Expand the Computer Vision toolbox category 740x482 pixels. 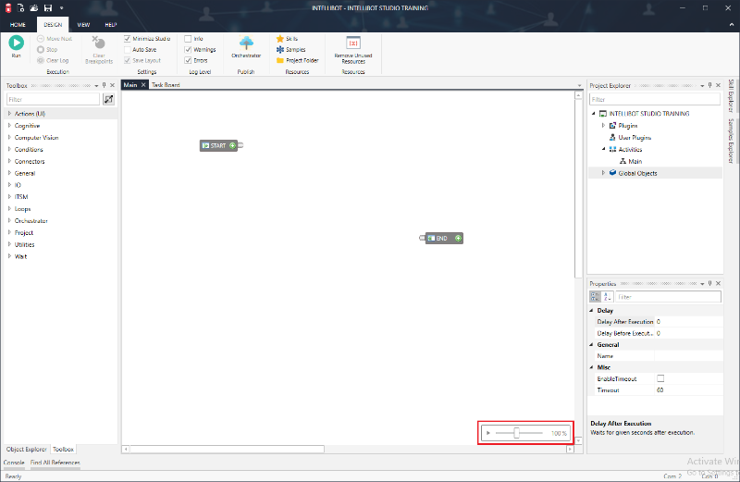(9, 138)
